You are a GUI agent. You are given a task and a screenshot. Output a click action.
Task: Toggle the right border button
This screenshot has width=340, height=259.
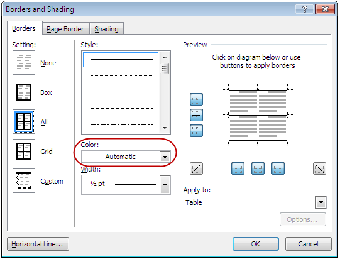click(x=278, y=168)
